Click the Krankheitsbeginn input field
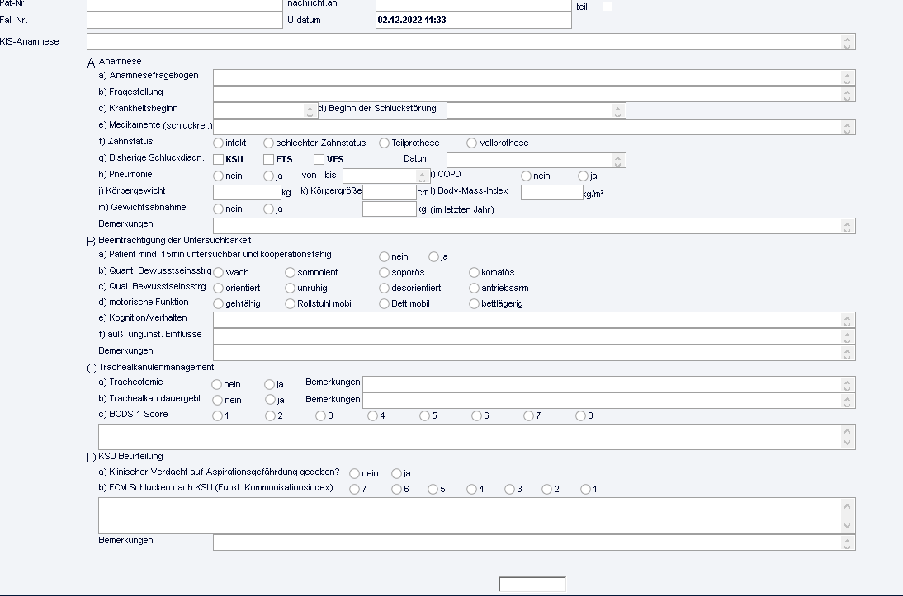This screenshot has width=903, height=596. pos(265,110)
